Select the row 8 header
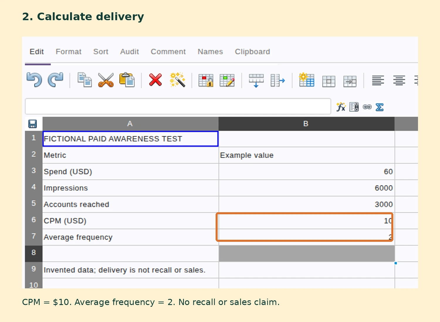 point(34,254)
